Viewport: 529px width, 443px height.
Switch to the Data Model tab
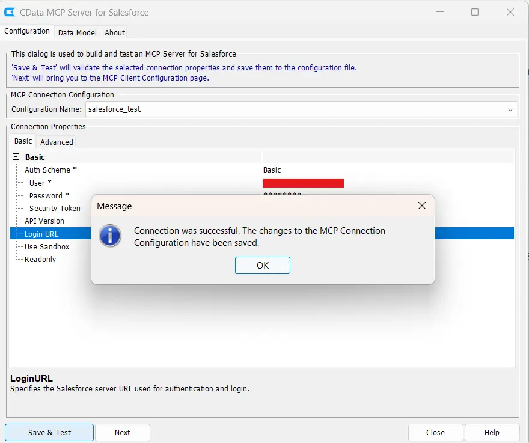pos(77,32)
